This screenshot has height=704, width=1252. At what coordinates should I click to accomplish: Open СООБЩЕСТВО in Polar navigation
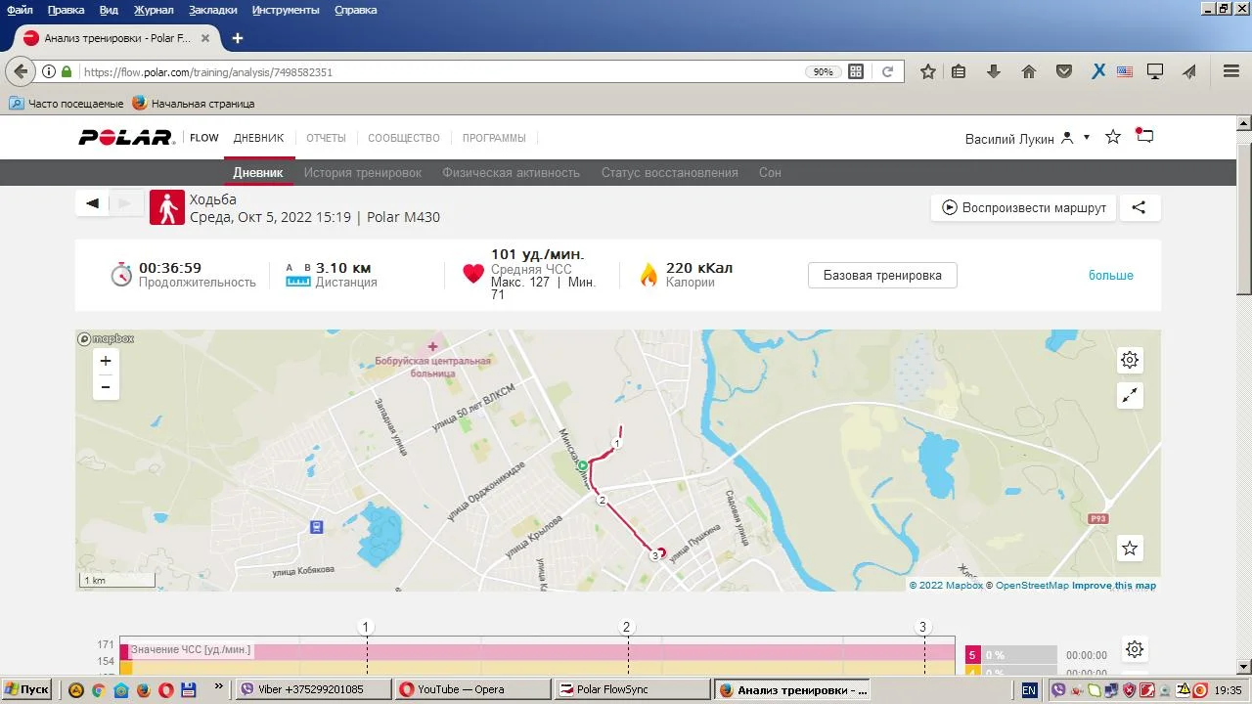(404, 138)
